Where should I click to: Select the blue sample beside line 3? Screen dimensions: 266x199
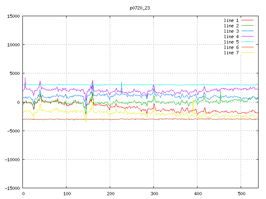point(248,31)
